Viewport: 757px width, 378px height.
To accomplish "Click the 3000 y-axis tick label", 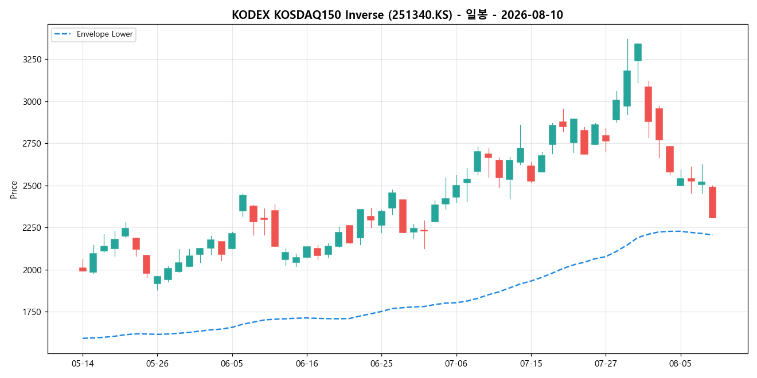I will 33,101.
